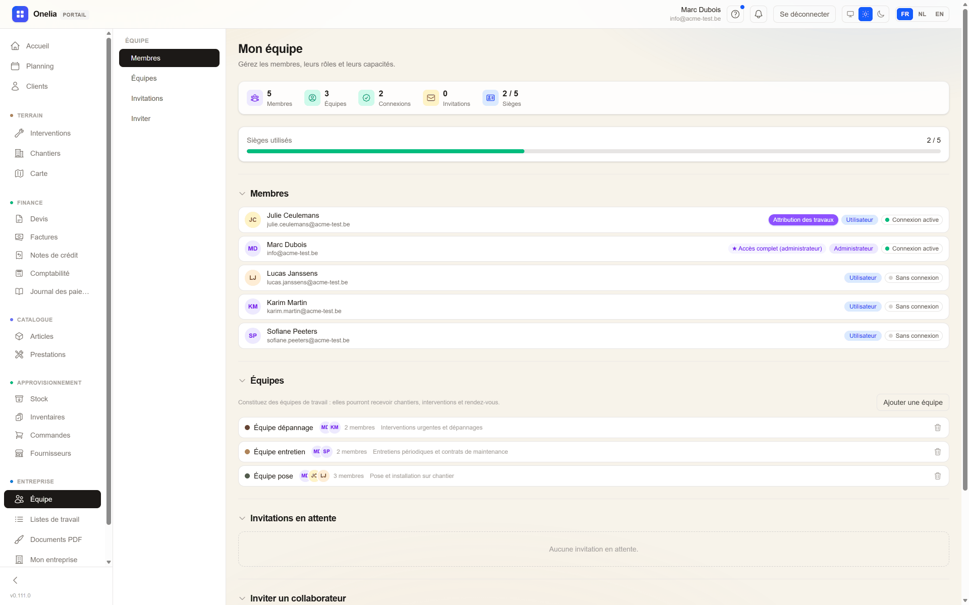Collapse Inviter un collaborateur section
969x605 pixels.
point(242,598)
